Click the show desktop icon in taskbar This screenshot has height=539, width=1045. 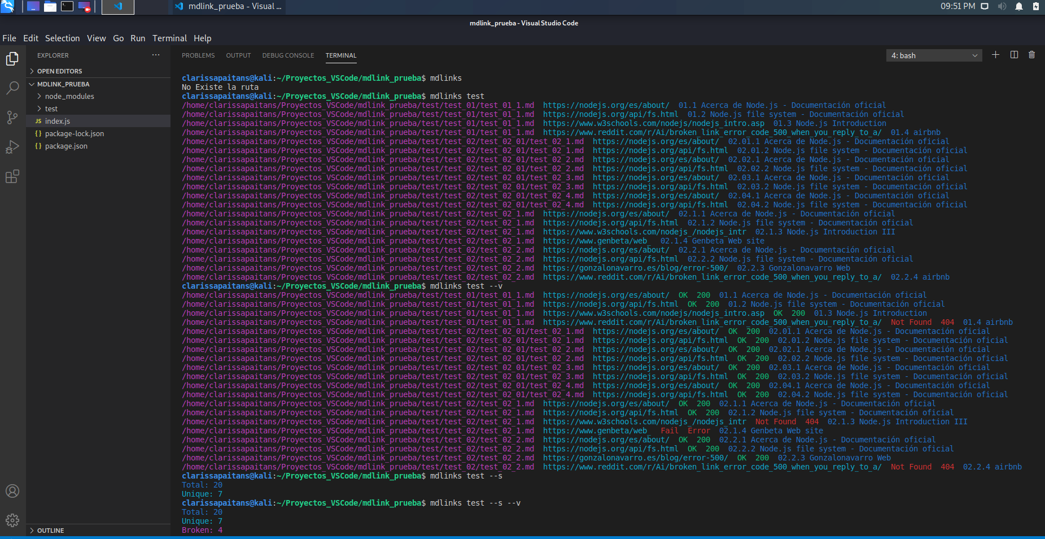tap(33, 7)
